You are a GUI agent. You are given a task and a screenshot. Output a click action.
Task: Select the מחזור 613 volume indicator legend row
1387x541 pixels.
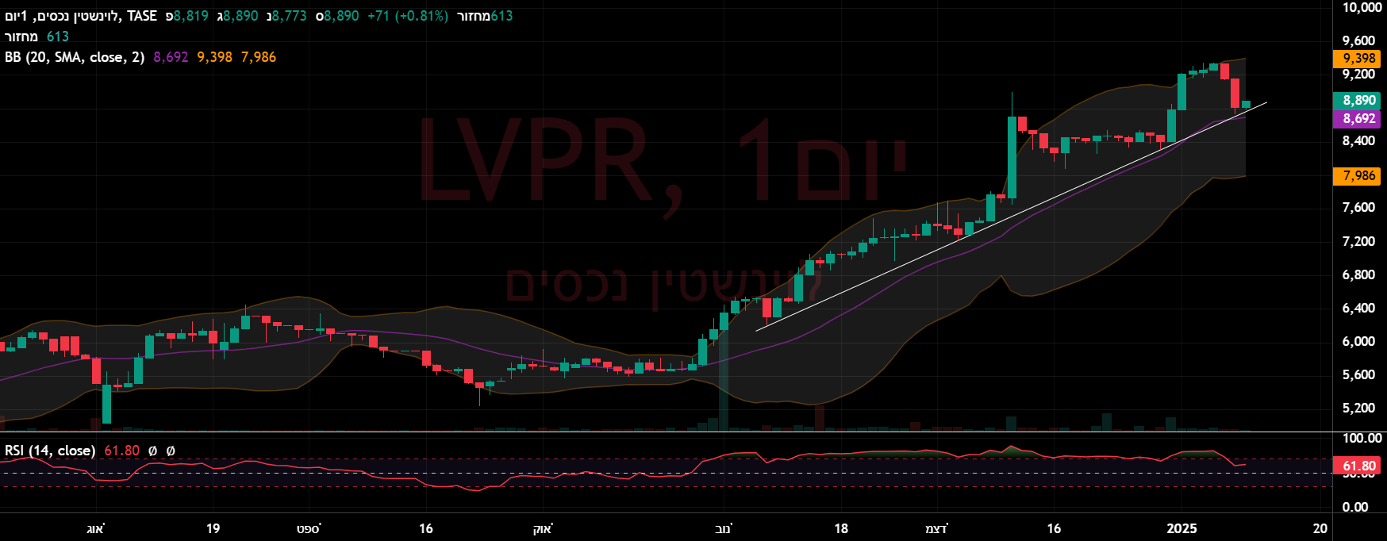point(36,36)
